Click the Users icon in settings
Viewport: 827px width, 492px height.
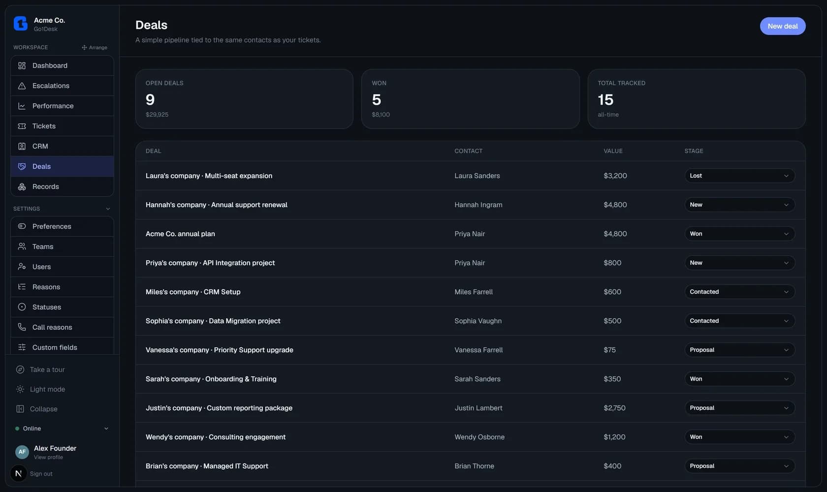coord(22,267)
